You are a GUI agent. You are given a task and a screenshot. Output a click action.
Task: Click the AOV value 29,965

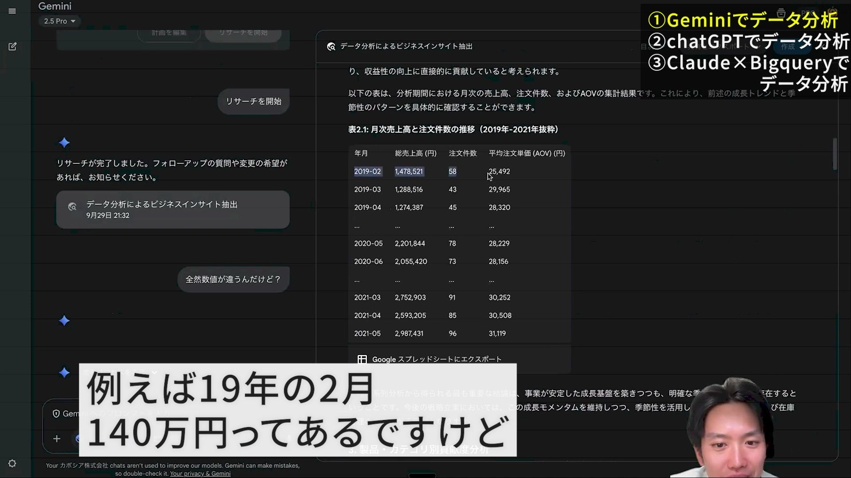[499, 189]
